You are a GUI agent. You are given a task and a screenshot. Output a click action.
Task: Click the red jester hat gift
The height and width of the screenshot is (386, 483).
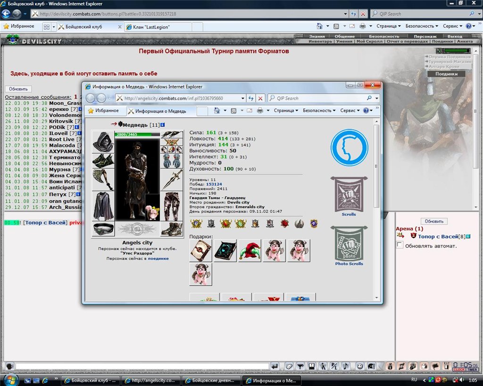tap(250, 251)
